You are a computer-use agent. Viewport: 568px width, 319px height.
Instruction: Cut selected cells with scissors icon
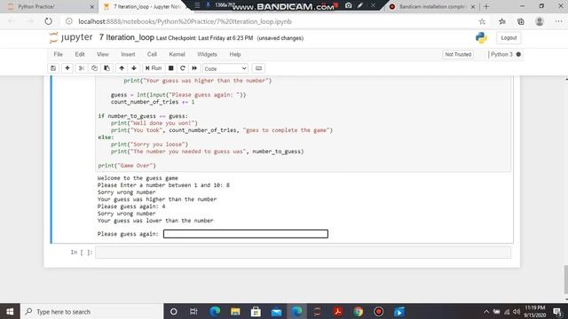click(x=82, y=68)
